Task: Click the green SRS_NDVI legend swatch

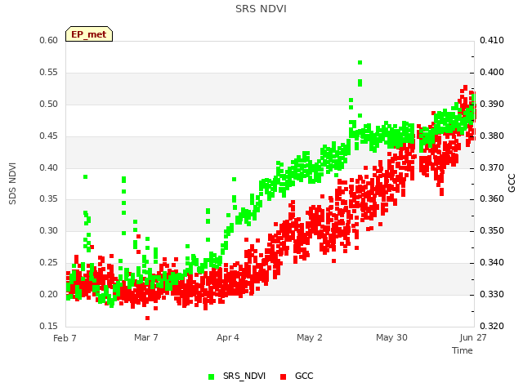Action: point(211,376)
